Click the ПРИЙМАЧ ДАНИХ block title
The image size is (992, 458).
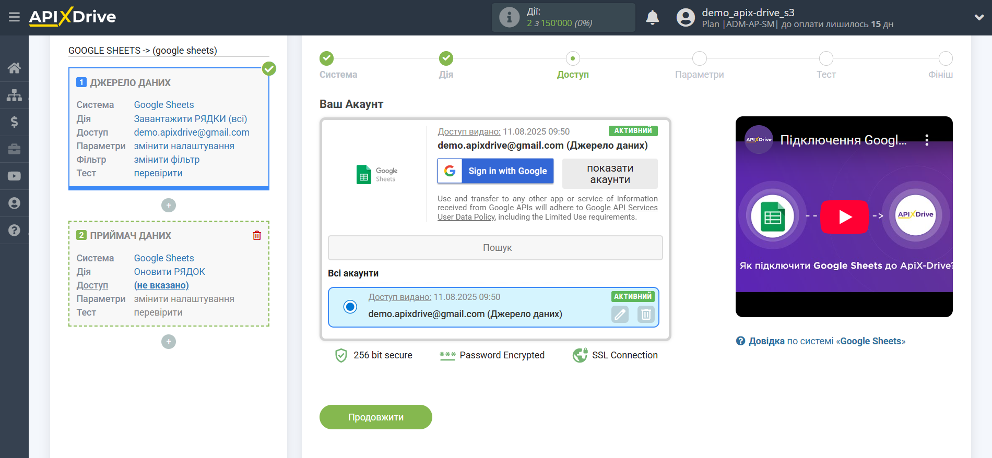coord(131,236)
